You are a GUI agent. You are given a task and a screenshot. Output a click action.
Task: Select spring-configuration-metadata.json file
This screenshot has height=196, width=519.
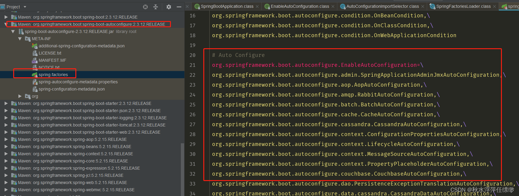pos(72,89)
